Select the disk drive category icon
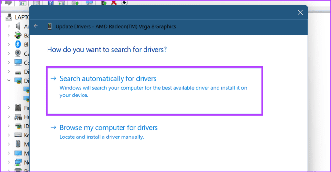The height and width of the screenshot is (172, 331). [18, 72]
